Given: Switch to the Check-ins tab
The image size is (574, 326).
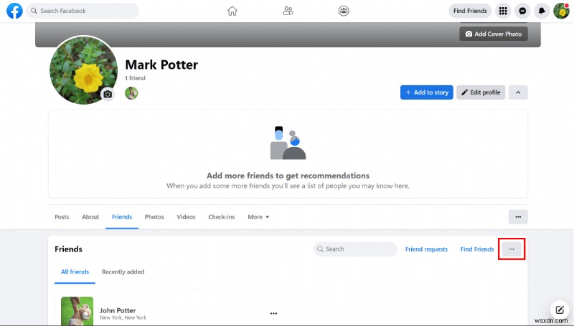Looking at the screenshot, I should click(222, 217).
